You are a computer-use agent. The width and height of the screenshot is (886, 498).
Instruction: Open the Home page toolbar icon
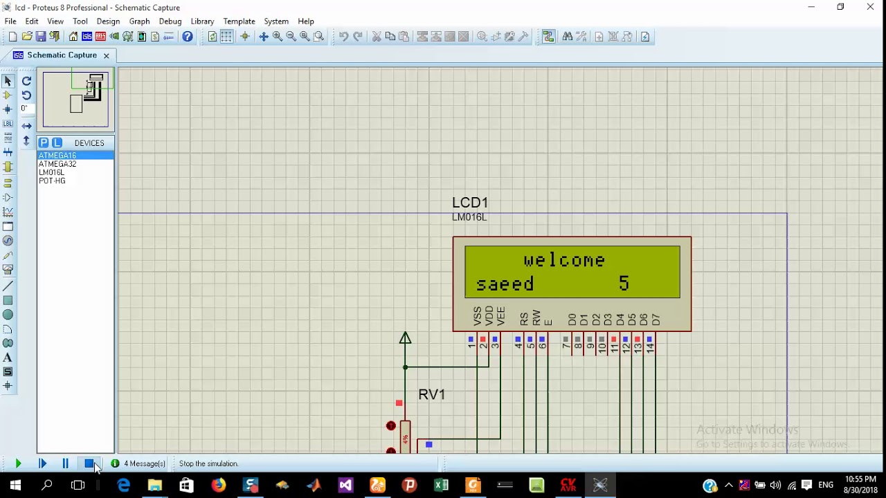73,37
